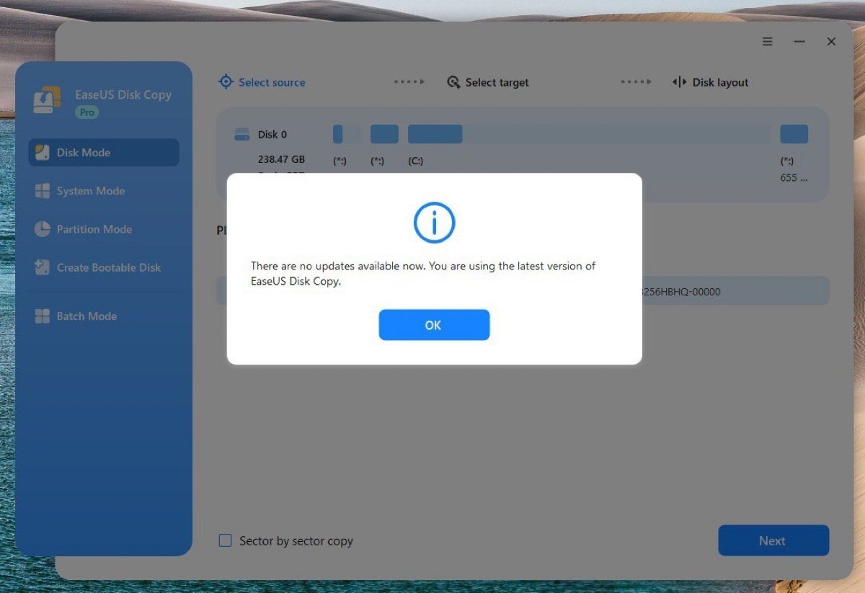
Task: Click the Disk layout icon
Action: [x=679, y=82]
